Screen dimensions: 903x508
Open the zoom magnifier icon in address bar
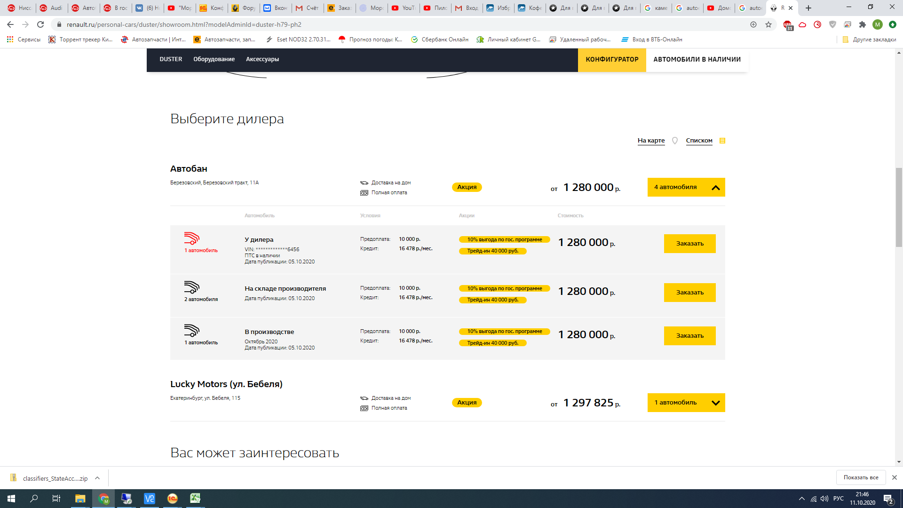click(753, 24)
